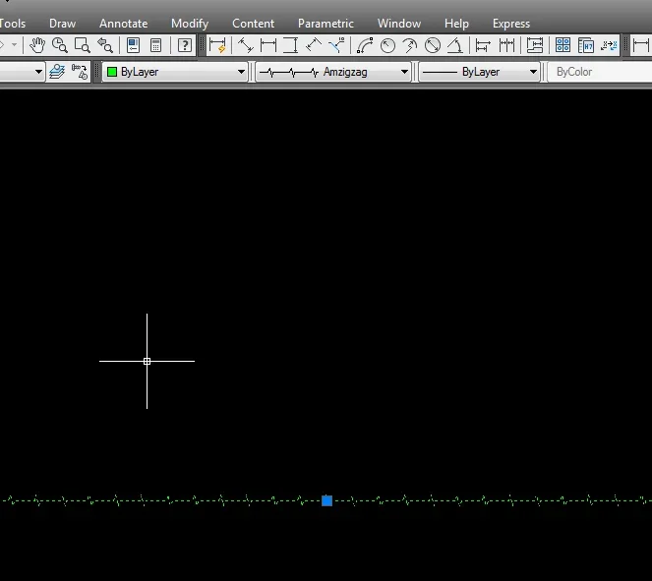Screen dimensions: 652x581
Task: Select the Angular dimension tool
Action: point(455,45)
